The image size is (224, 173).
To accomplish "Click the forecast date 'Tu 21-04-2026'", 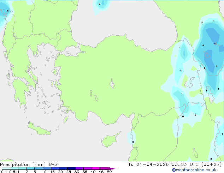I will [x=148, y=165].
